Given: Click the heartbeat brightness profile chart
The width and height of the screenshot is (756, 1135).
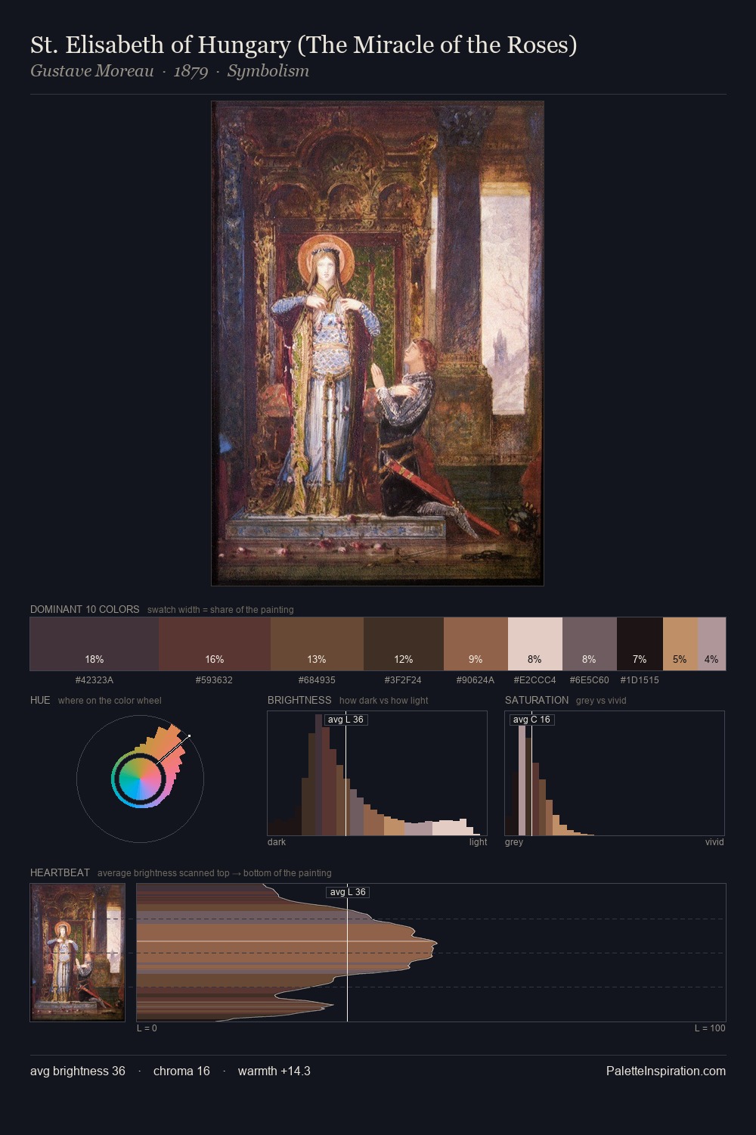Looking at the screenshot, I should point(431,953).
